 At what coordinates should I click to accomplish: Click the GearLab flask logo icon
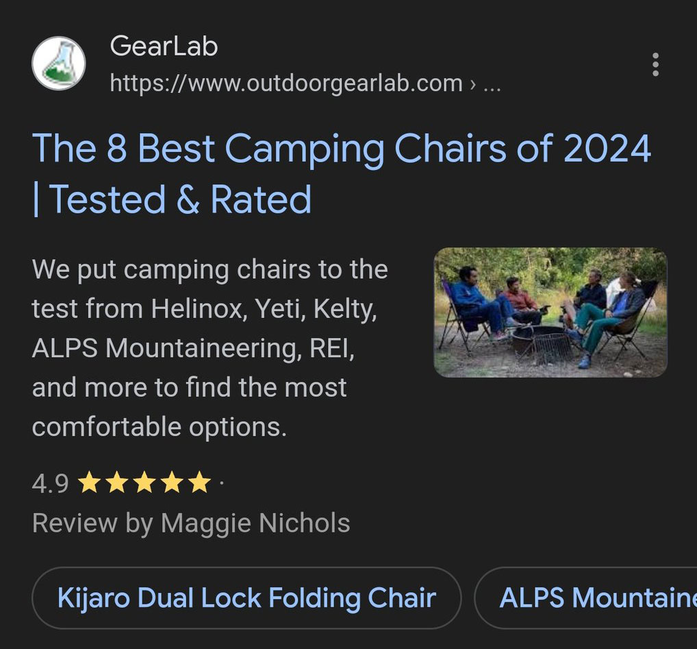tap(59, 64)
